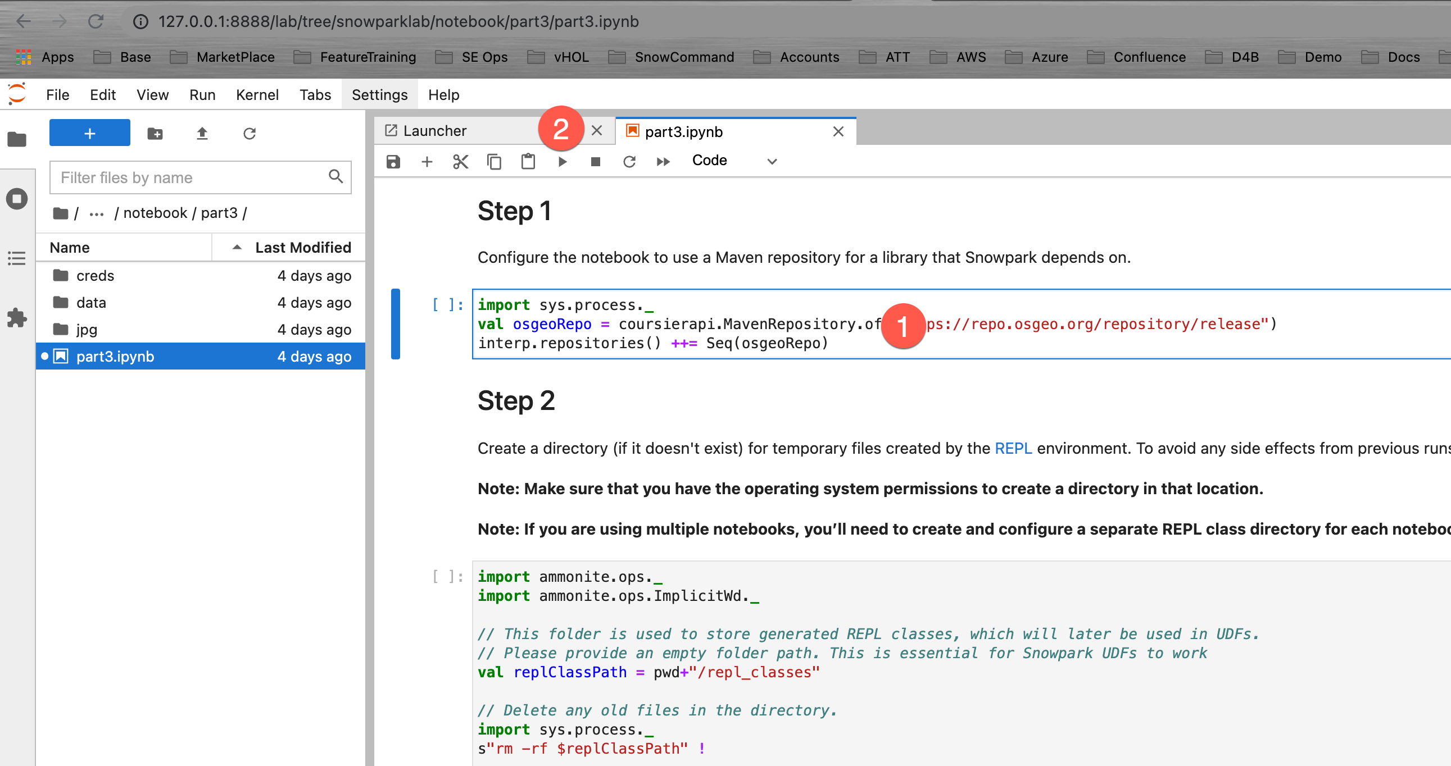Viewport: 1451px width, 766px height.
Task: Restart kernel and run all cells
Action: pyautogui.click(x=663, y=162)
